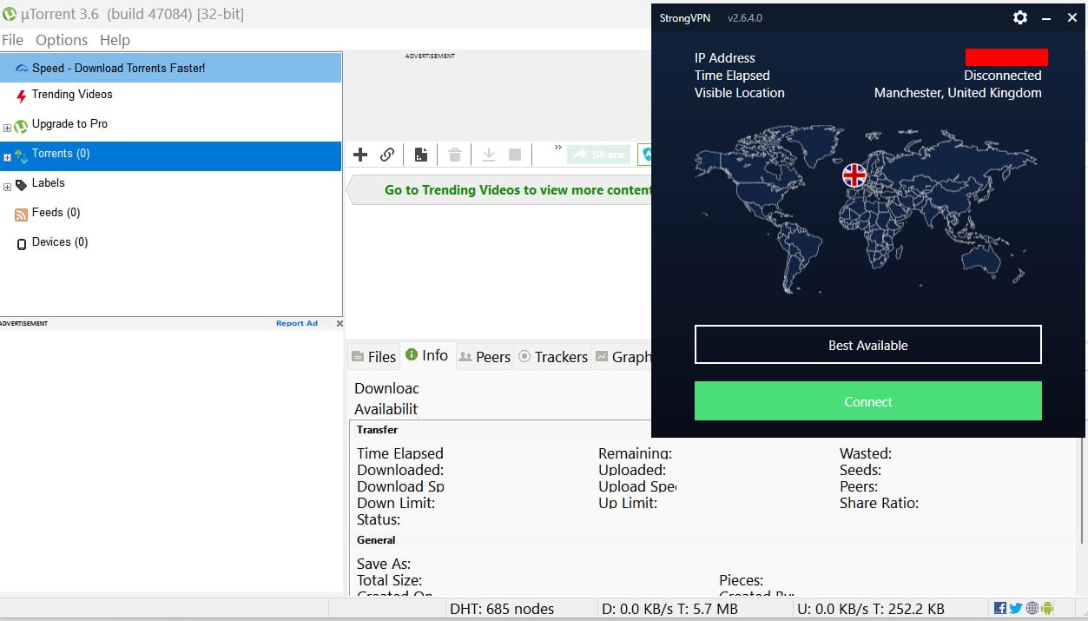This screenshot has width=1088, height=621.
Task: Expand the Upgrade to Pro tree node
Action: coord(7,128)
